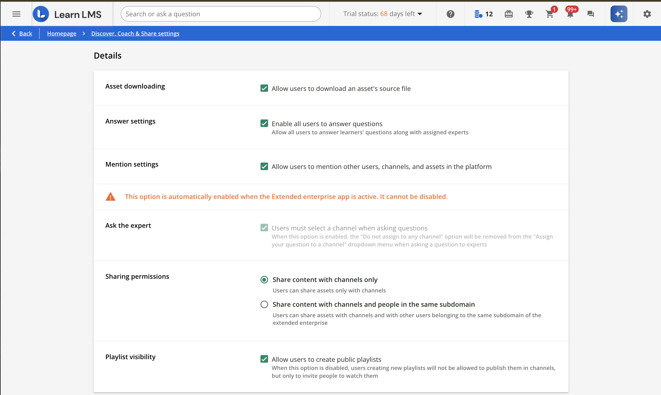Viewport: 661px width, 395px height.
Task: Click the Back link
Action: click(25, 33)
